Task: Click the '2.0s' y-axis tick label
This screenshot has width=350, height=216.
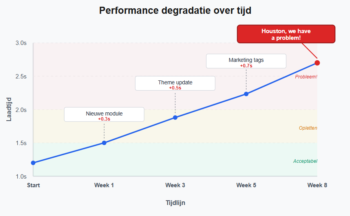Action: pos(21,110)
